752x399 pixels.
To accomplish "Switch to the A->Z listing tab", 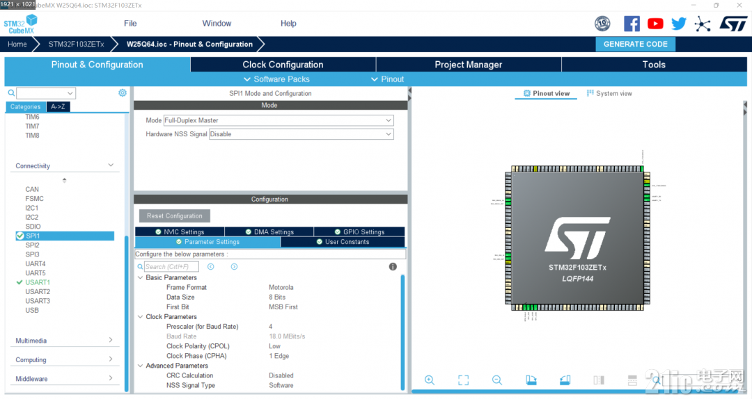I will coord(58,107).
